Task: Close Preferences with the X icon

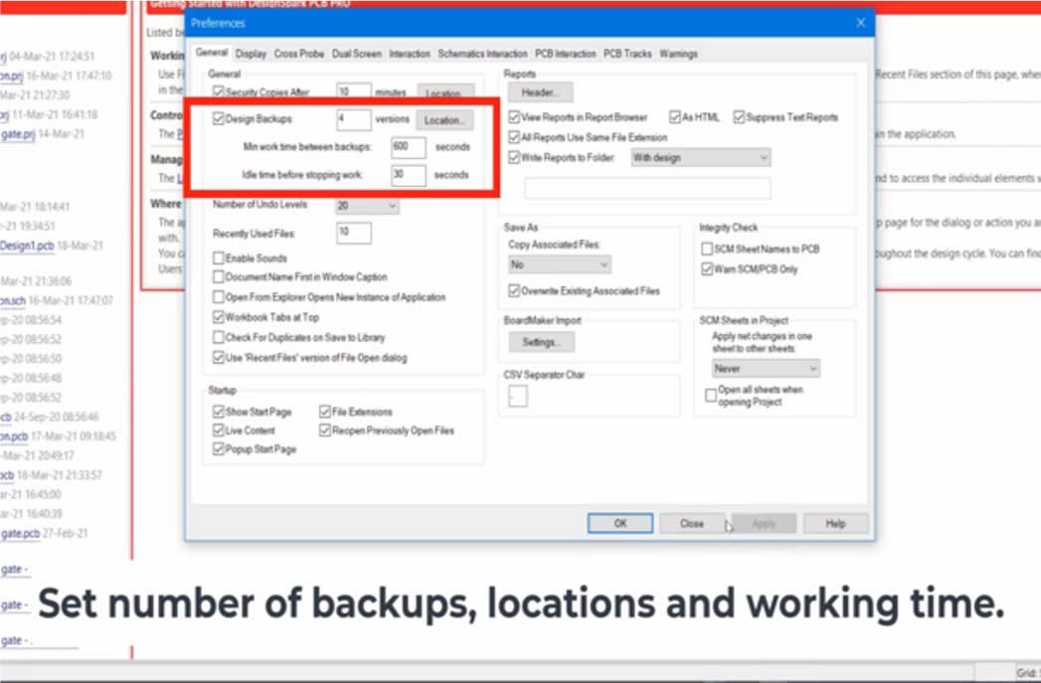Action: 860,23
